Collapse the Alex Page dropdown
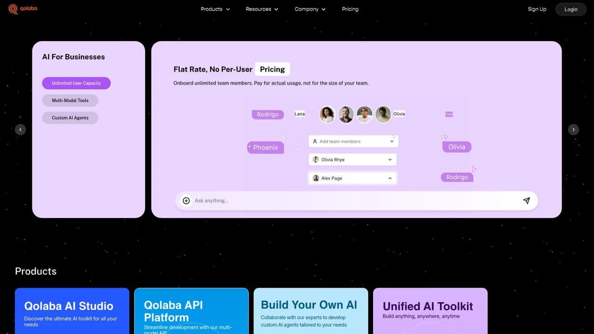 click(x=353, y=178)
